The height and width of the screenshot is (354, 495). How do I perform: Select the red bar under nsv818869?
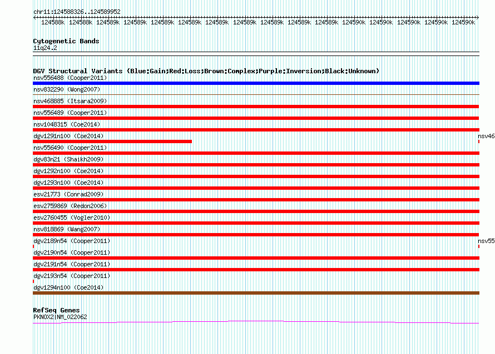pyautogui.click(x=256, y=235)
